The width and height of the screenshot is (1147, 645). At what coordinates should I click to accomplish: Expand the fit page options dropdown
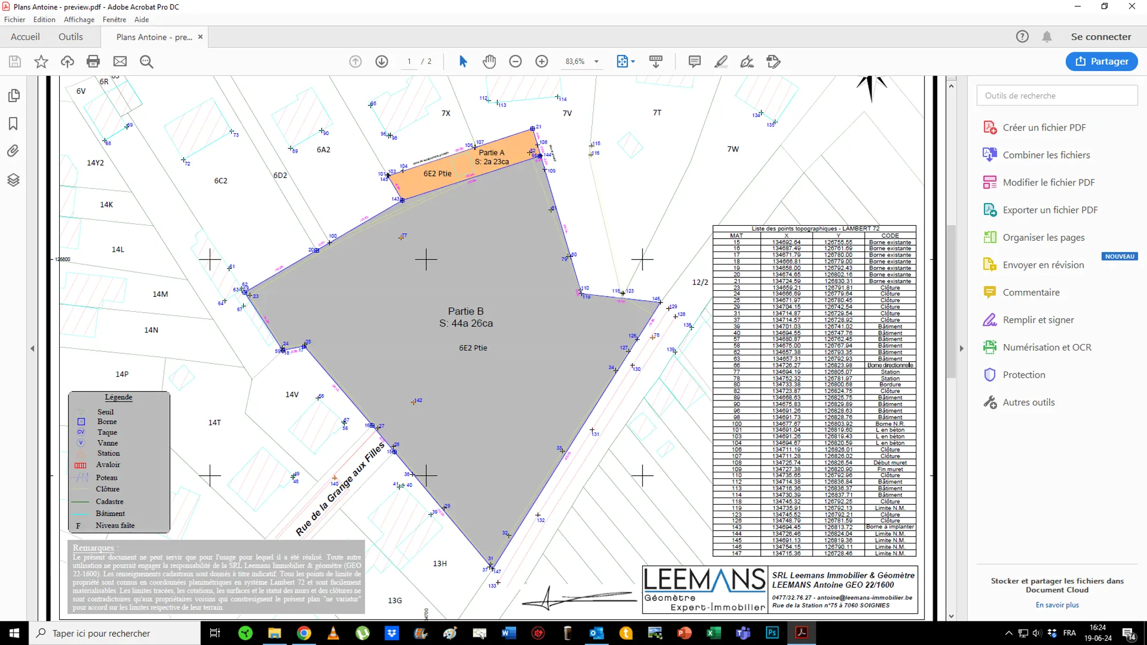633,61
